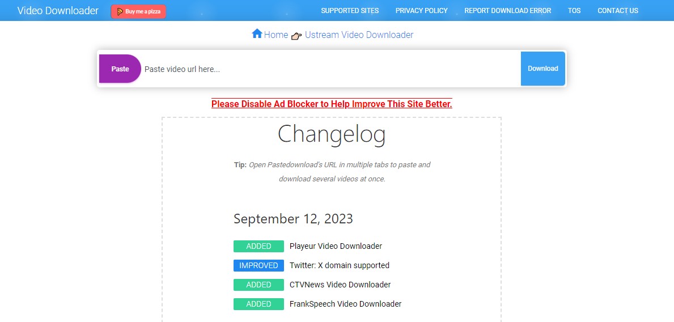Click the pointing hand breadcrumb icon
The height and width of the screenshot is (322, 674).
(x=296, y=36)
